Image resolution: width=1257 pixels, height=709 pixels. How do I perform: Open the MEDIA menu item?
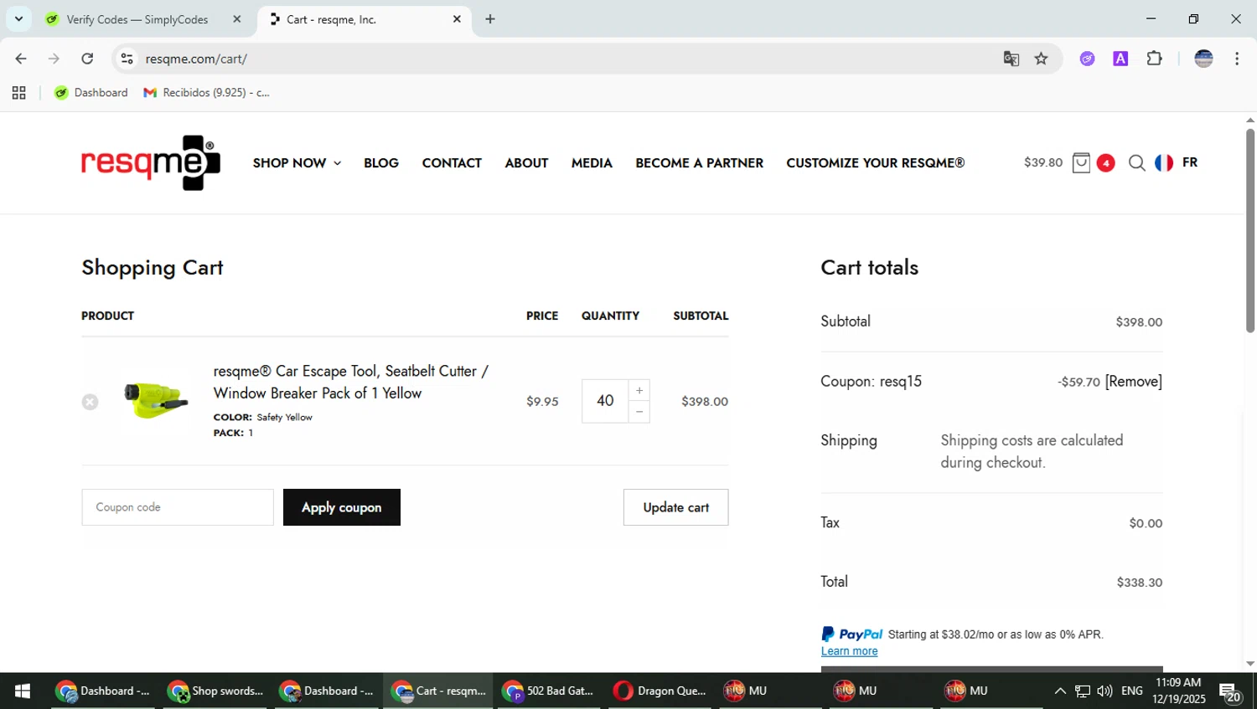pos(592,163)
